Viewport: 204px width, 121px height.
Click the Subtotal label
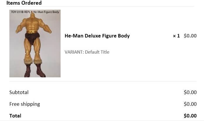click(19, 92)
